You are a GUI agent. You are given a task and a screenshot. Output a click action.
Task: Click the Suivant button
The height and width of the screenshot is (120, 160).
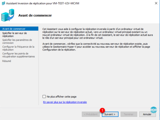click(x=110, y=114)
